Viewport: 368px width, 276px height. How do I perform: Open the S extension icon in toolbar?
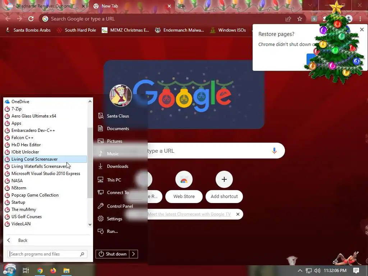pyautogui.click(x=314, y=19)
